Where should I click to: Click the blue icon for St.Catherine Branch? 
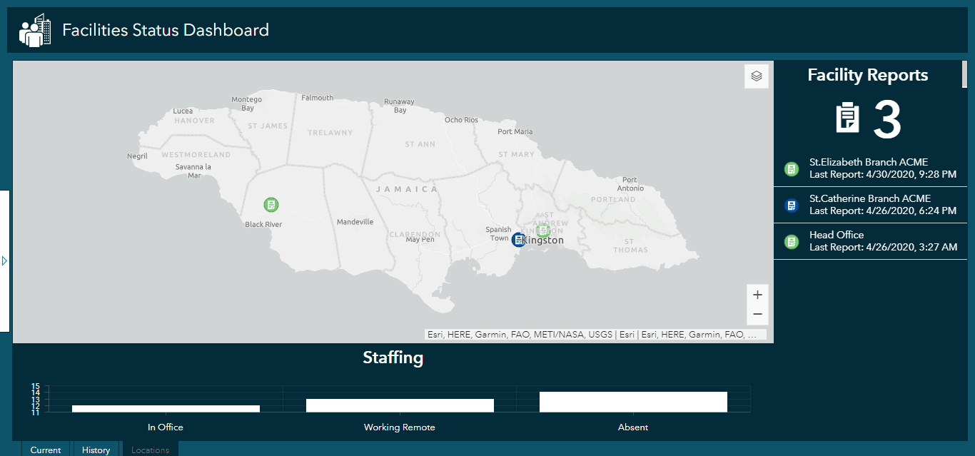791,206
